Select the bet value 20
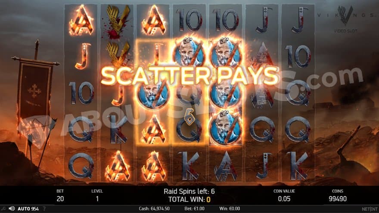This screenshot has height=213, width=379. pyautogui.click(x=60, y=199)
